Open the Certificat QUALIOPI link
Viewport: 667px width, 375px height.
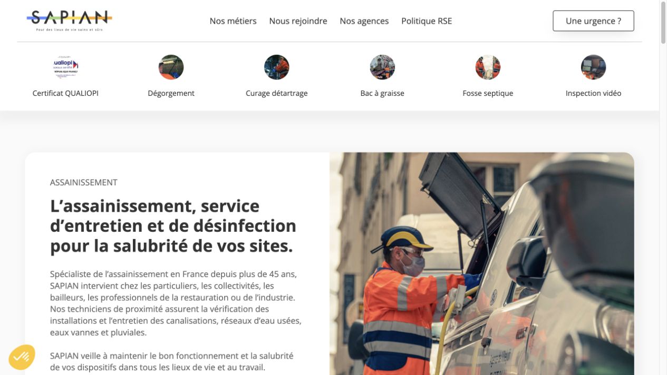pos(65,93)
